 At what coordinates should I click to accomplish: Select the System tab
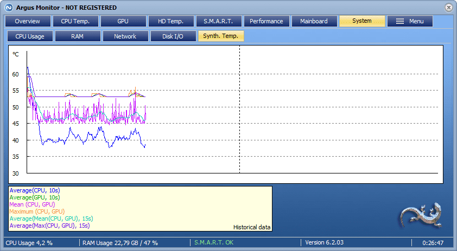click(362, 21)
